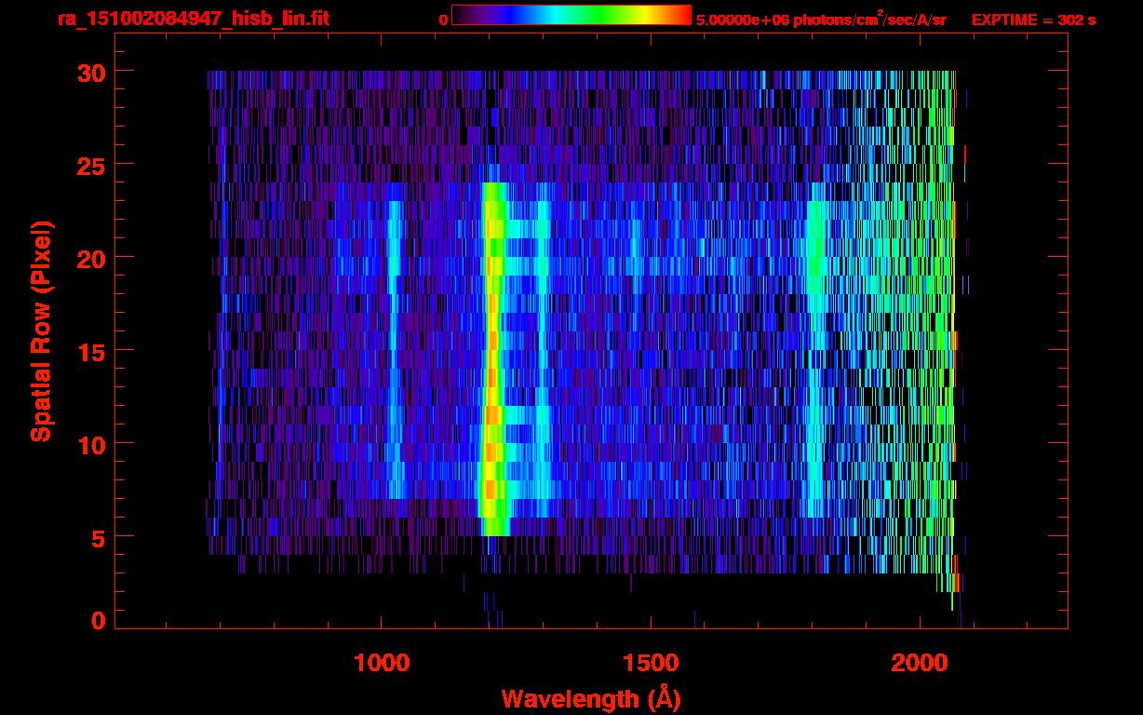The height and width of the screenshot is (715, 1143).
Task: Click the 1000 wavelength tick label
Action: 382,662
